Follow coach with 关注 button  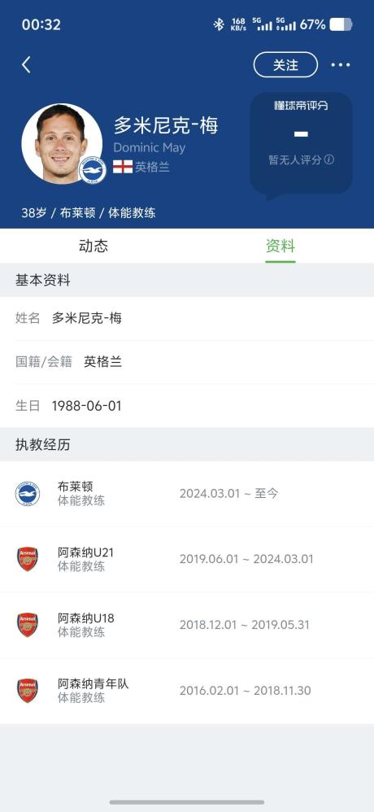click(285, 65)
